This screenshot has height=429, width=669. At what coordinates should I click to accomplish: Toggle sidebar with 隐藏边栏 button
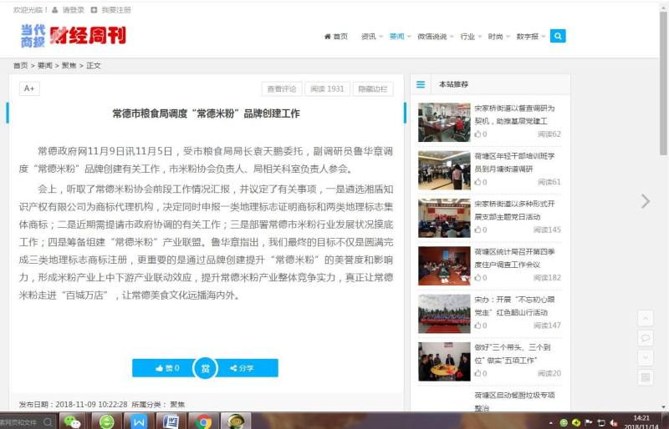point(372,88)
